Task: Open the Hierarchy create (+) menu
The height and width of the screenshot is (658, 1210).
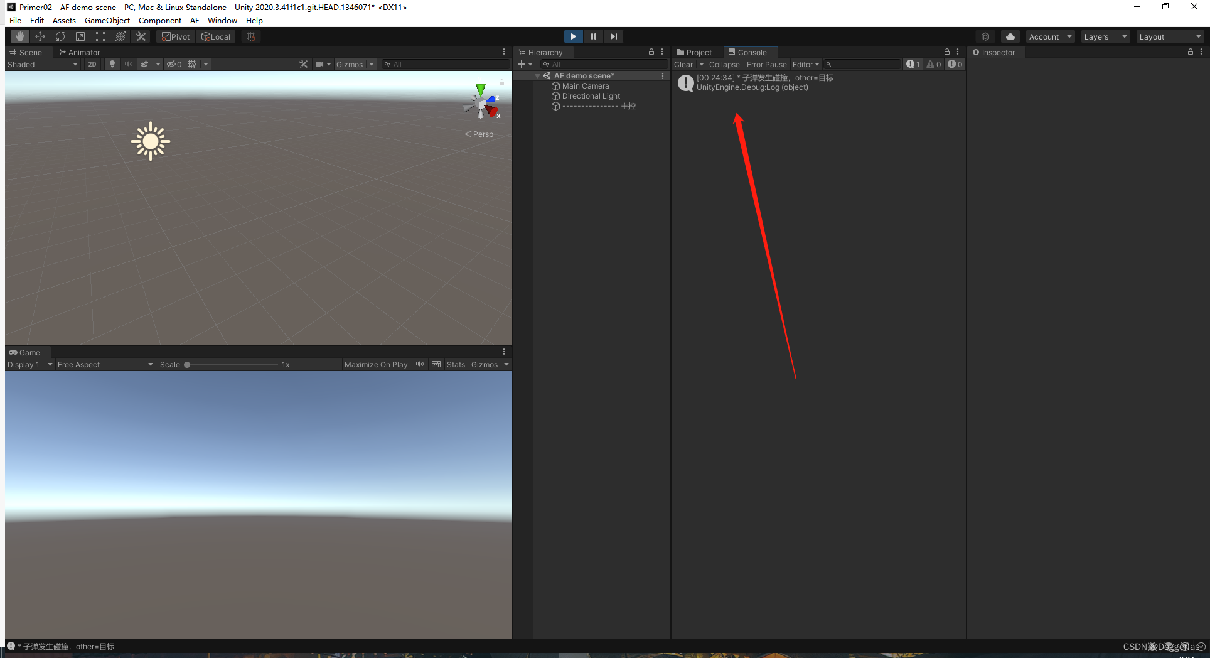Action: [x=525, y=64]
